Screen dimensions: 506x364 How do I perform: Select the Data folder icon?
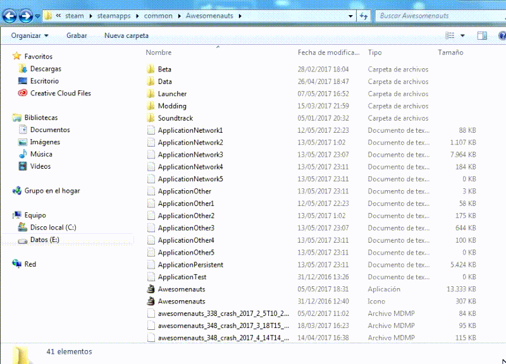151,82
